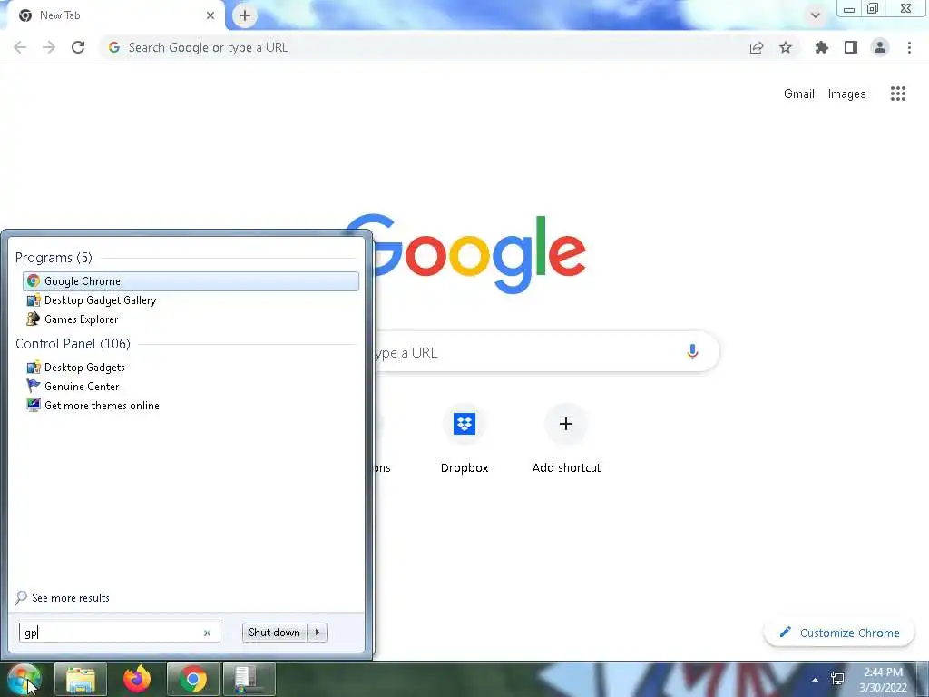Viewport: 929px width, 697px height.
Task: Search by voice microphone icon
Action: coord(692,351)
